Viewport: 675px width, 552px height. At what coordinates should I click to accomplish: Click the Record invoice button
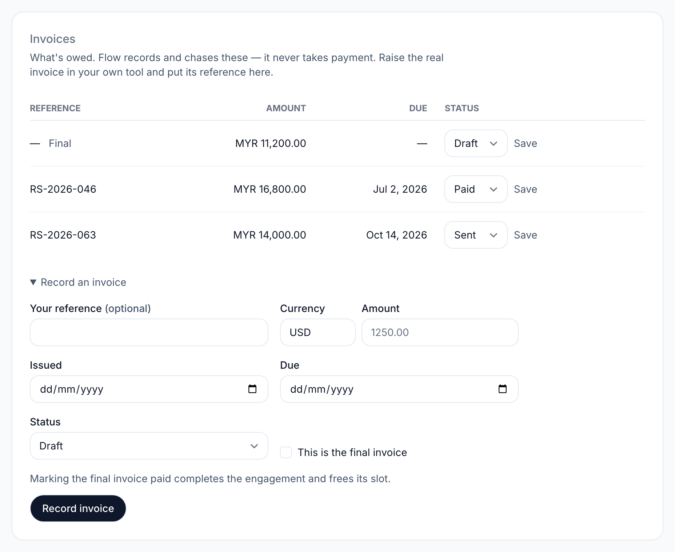pos(78,508)
